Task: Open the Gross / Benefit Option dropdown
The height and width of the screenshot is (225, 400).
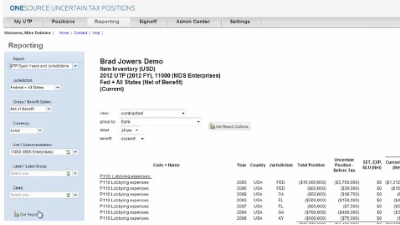Action: [x=49, y=108]
